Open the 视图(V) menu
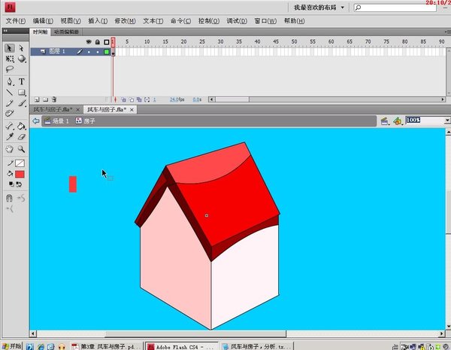The width and height of the screenshot is (451, 350). tap(71, 21)
